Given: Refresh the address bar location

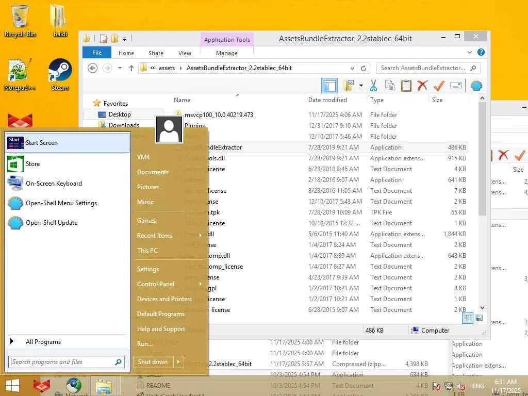Looking at the screenshot, I should pyautogui.click(x=364, y=69).
